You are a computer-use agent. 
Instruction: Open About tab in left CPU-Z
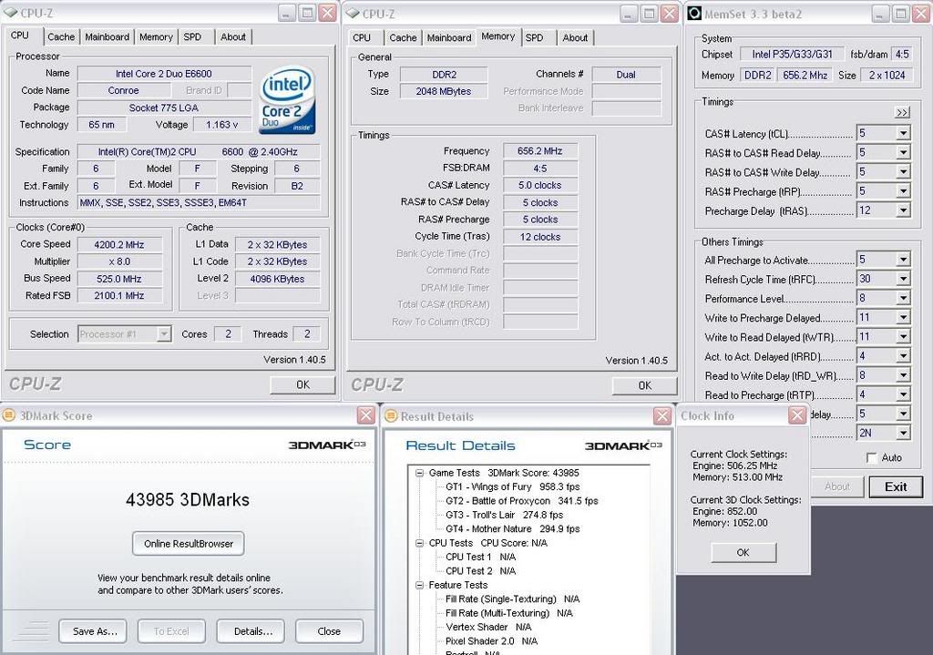[232, 36]
